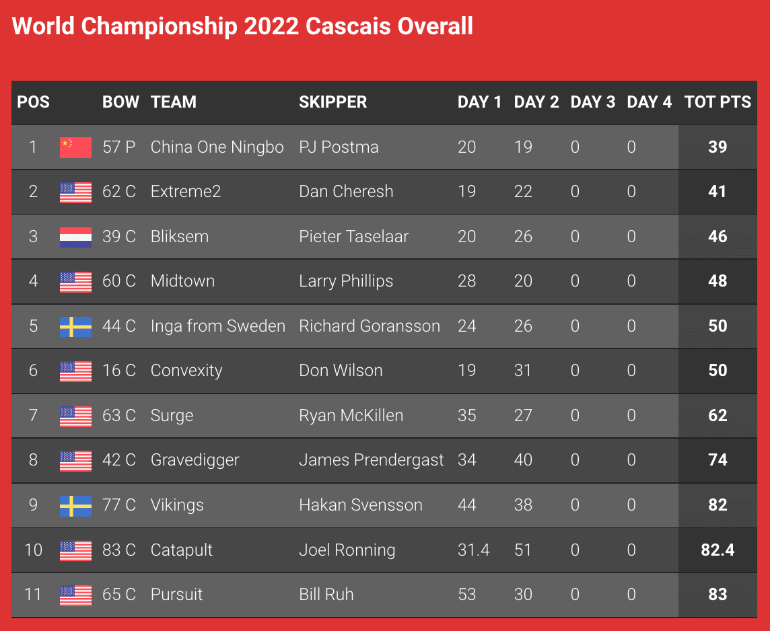Viewport: 770px width, 631px height.
Task: Click the USA flag in the Convexity row
Action: [x=75, y=371]
